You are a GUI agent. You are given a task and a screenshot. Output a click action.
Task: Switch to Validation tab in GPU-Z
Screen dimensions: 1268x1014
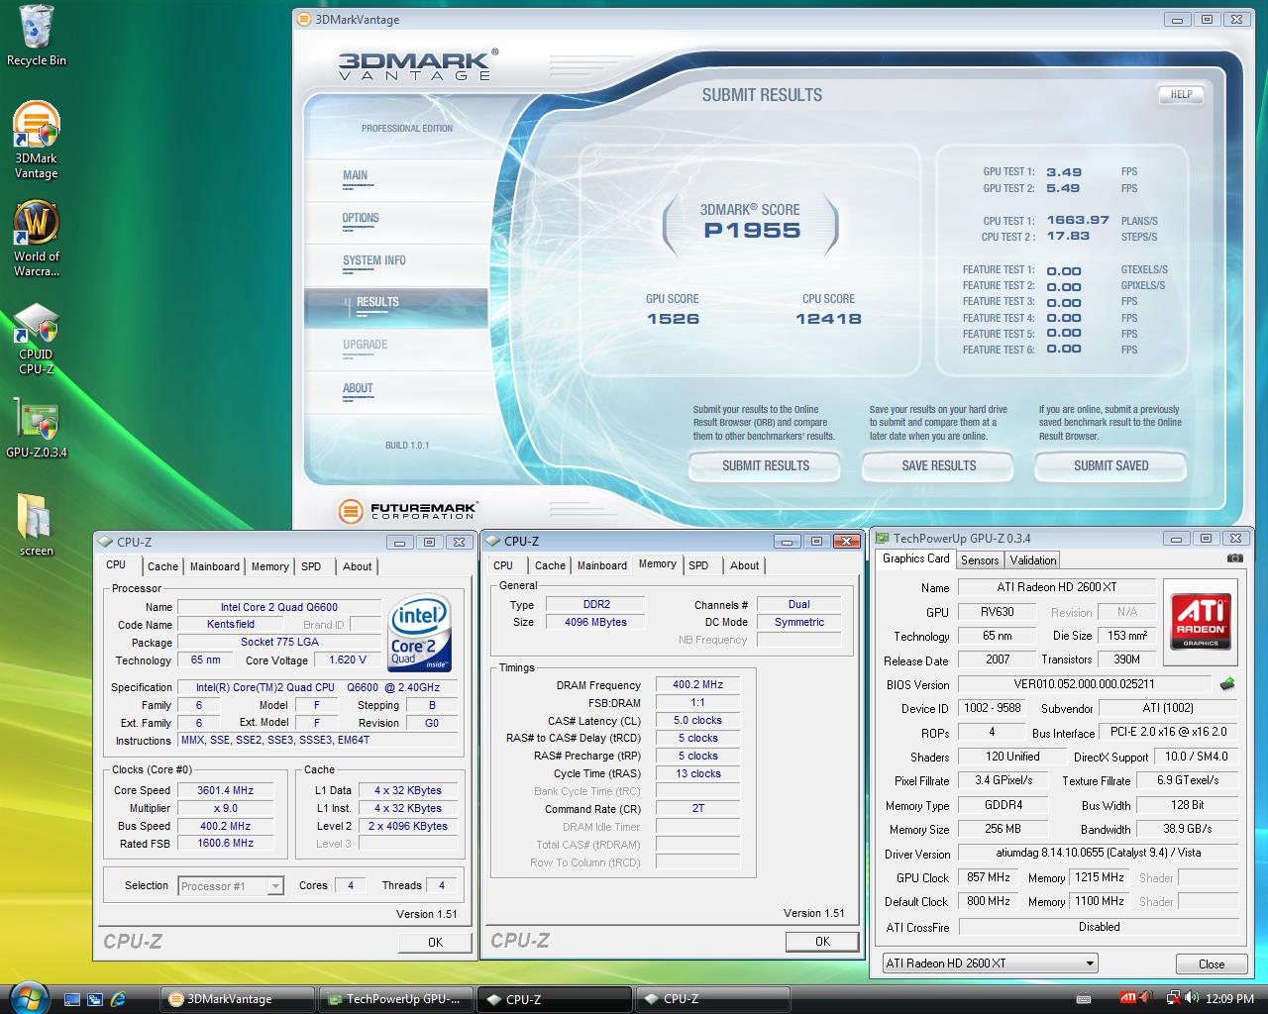click(x=1033, y=560)
